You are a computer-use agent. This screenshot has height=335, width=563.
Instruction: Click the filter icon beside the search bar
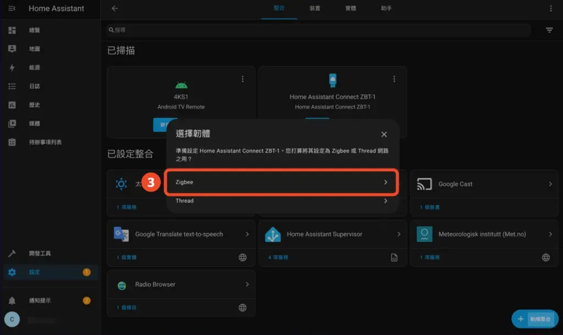click(x=549, y=30)
